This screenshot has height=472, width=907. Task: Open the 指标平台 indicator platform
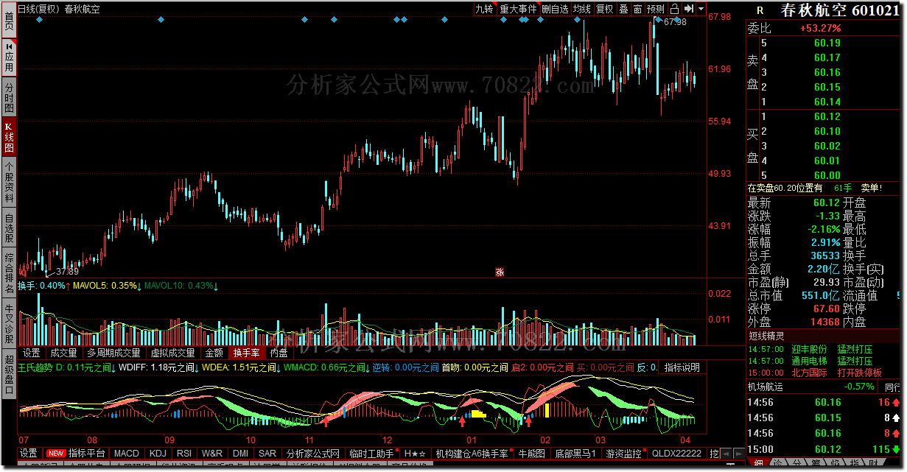click(x=76, y=453)
